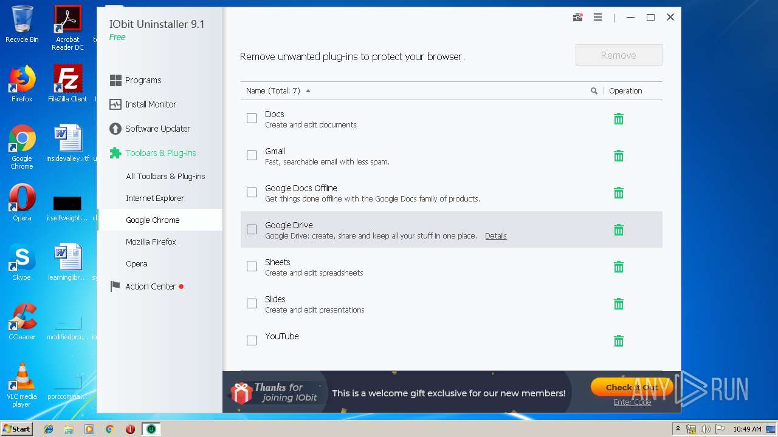Select the Recycle Bin icon
This screenshot has height=437, width=778.
(x=22, y=24)
